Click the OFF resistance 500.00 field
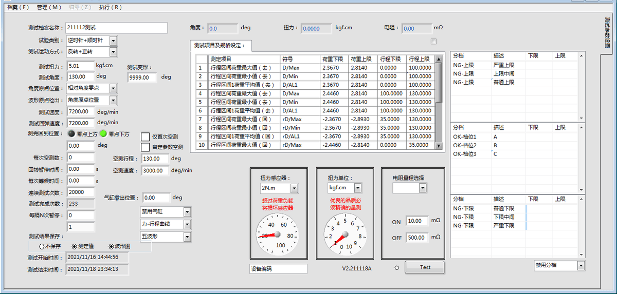Viewport: 617px width, 294px height. pyautogui.click(x=416, y=238)
